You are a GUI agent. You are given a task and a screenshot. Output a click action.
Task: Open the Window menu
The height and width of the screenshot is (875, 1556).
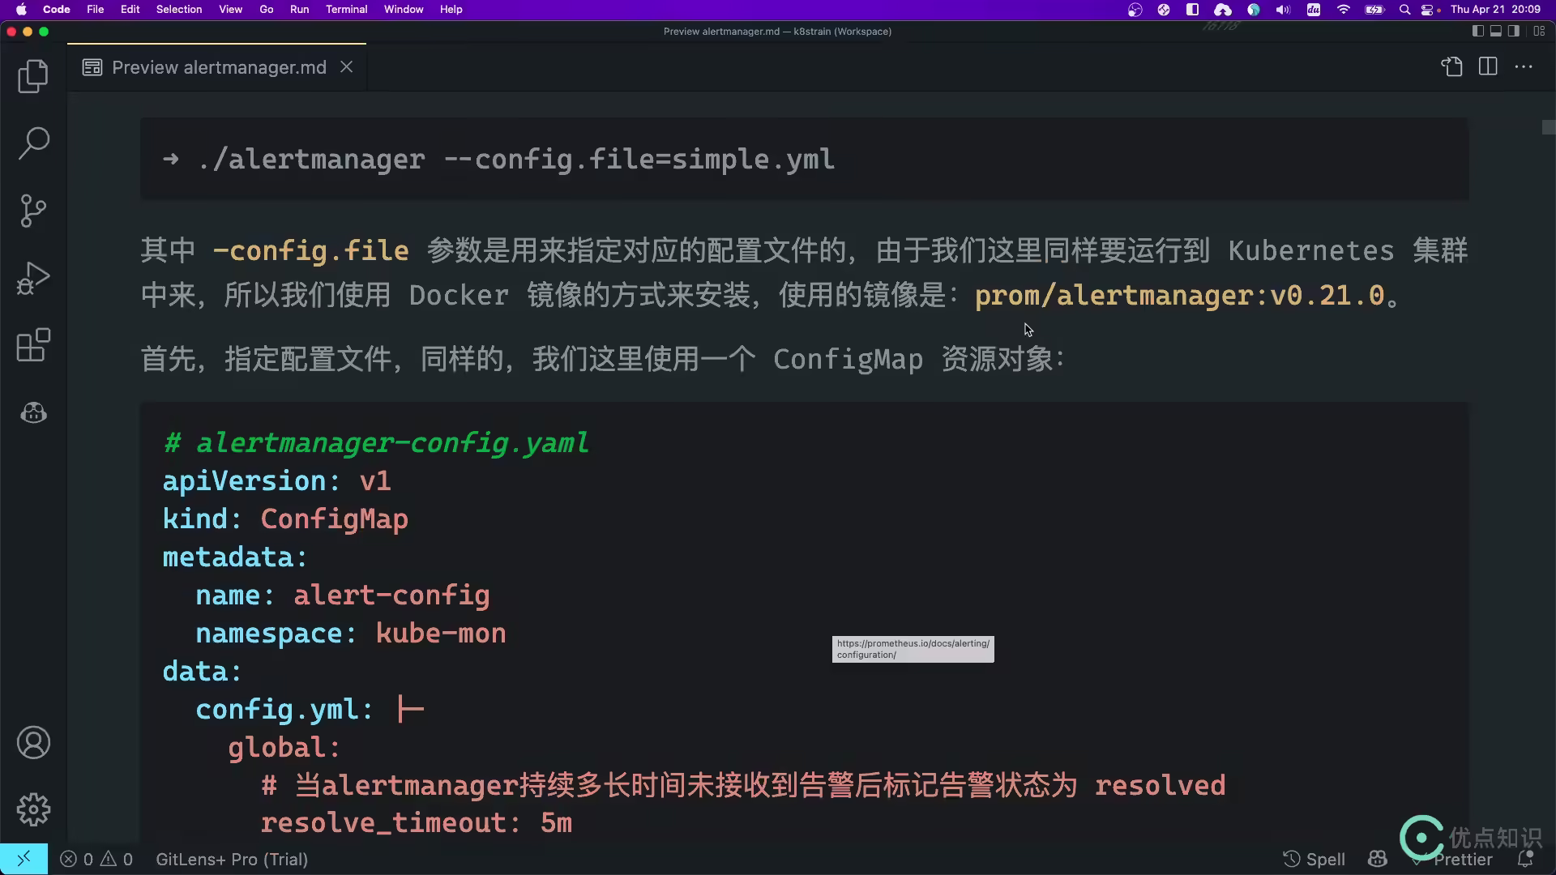point(404,9)
